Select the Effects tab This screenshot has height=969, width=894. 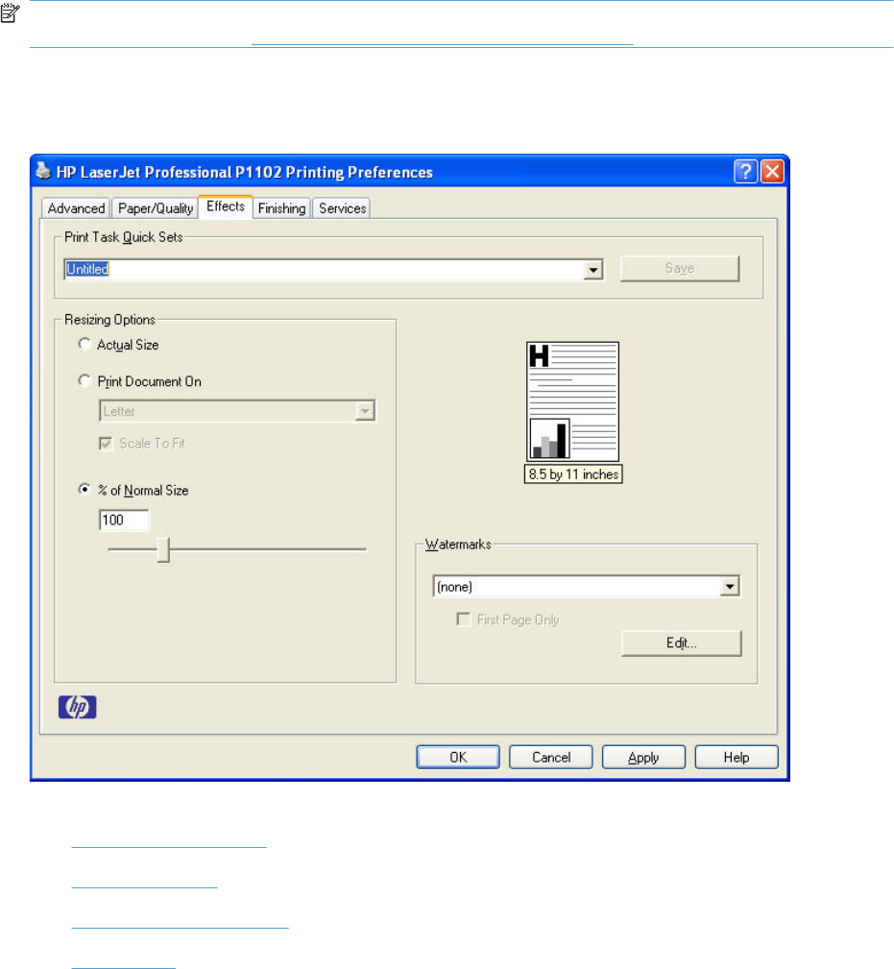click(226, 206)
